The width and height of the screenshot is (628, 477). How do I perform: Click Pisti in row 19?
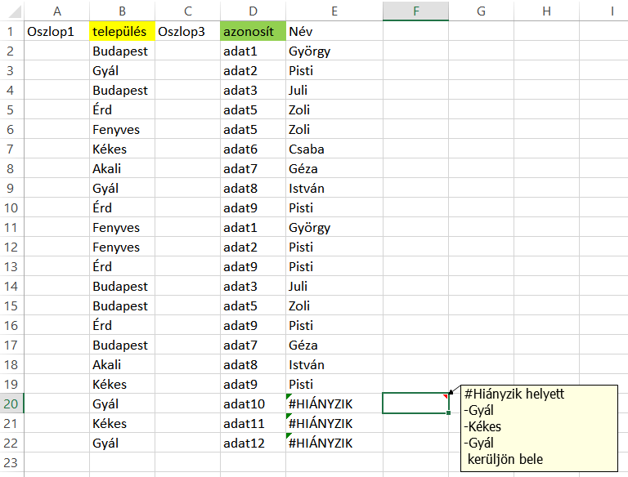[334, 384]
